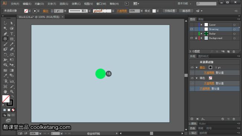This screenshot has height=136, width=242.
Task: Select the Eyedropper tool
Action: (x=5, y=75)
